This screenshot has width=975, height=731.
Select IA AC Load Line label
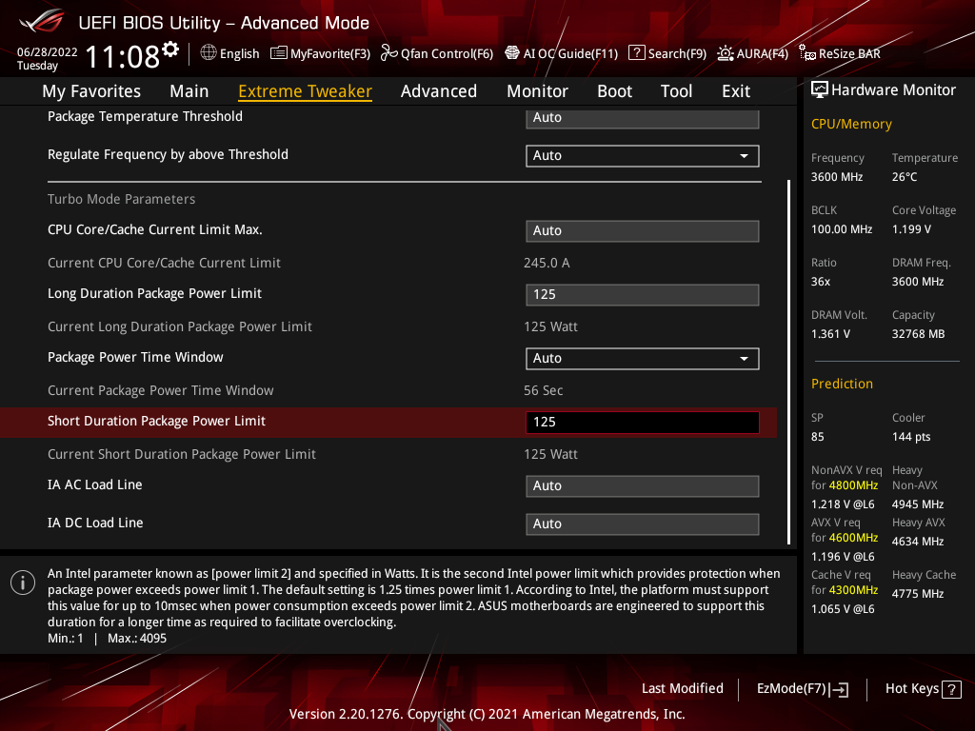coord(94,484)
